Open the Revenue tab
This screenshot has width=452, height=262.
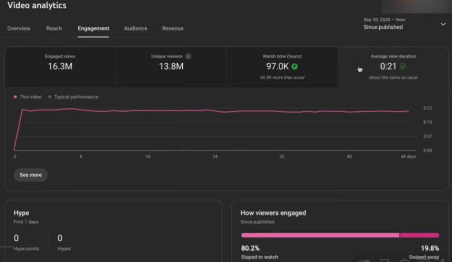173,28
